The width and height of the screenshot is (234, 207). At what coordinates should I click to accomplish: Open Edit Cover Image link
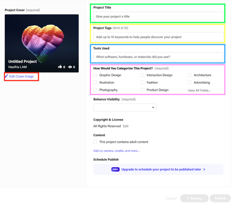pos(21,76)
